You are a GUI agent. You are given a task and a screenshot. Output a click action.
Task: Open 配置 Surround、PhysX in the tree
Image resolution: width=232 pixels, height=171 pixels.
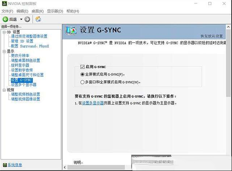point(30,46)
